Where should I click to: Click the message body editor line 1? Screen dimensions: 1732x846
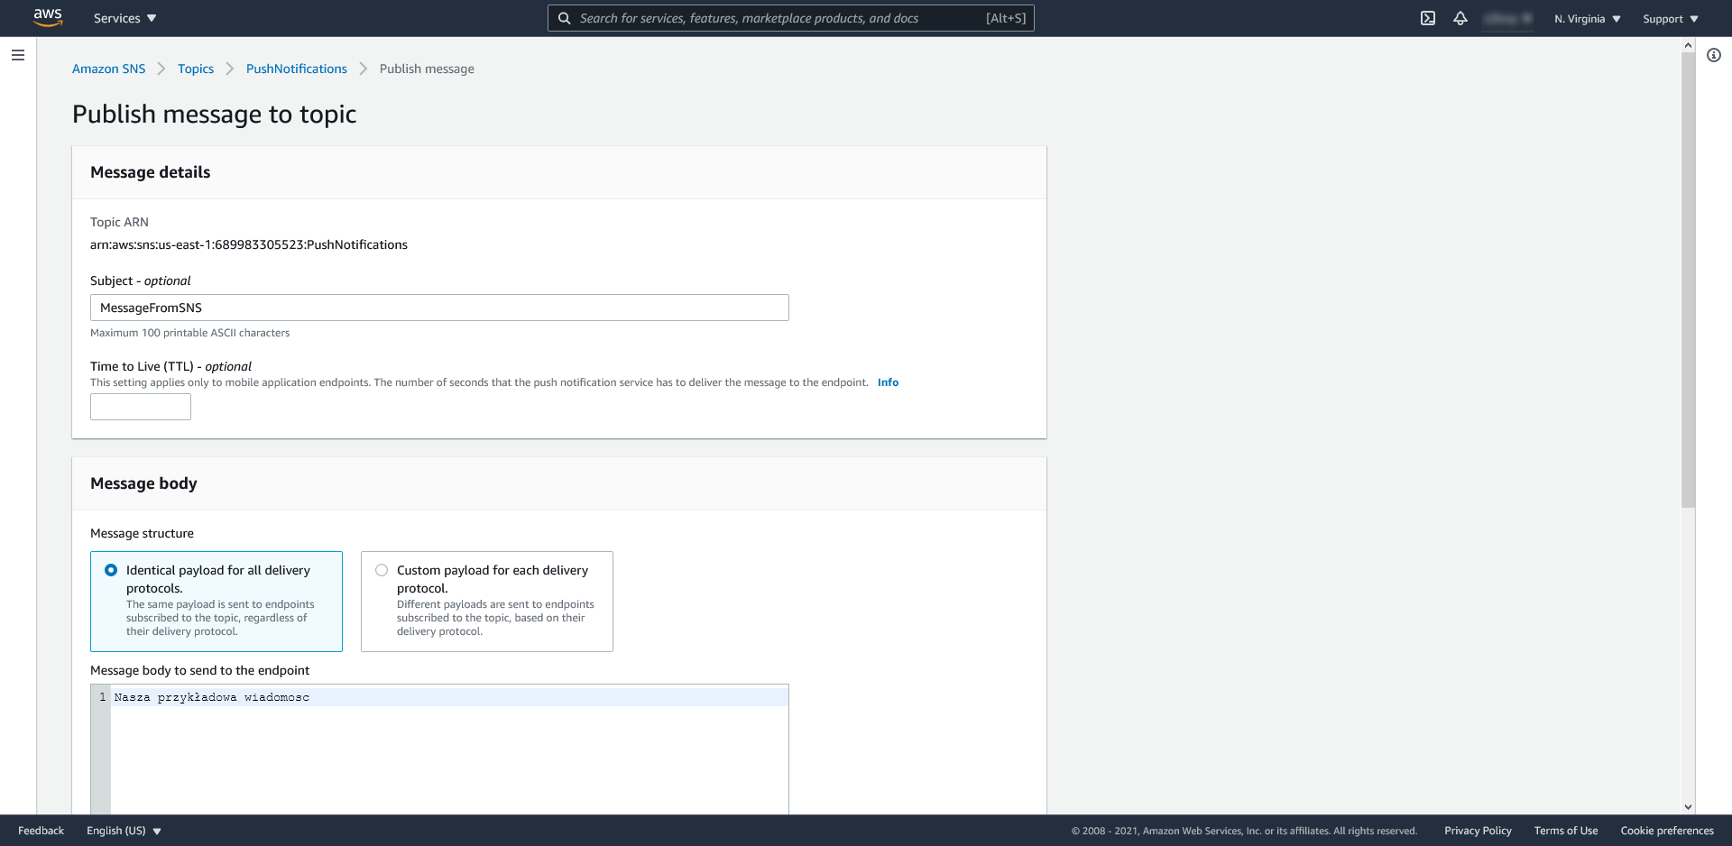coord(449,697)
